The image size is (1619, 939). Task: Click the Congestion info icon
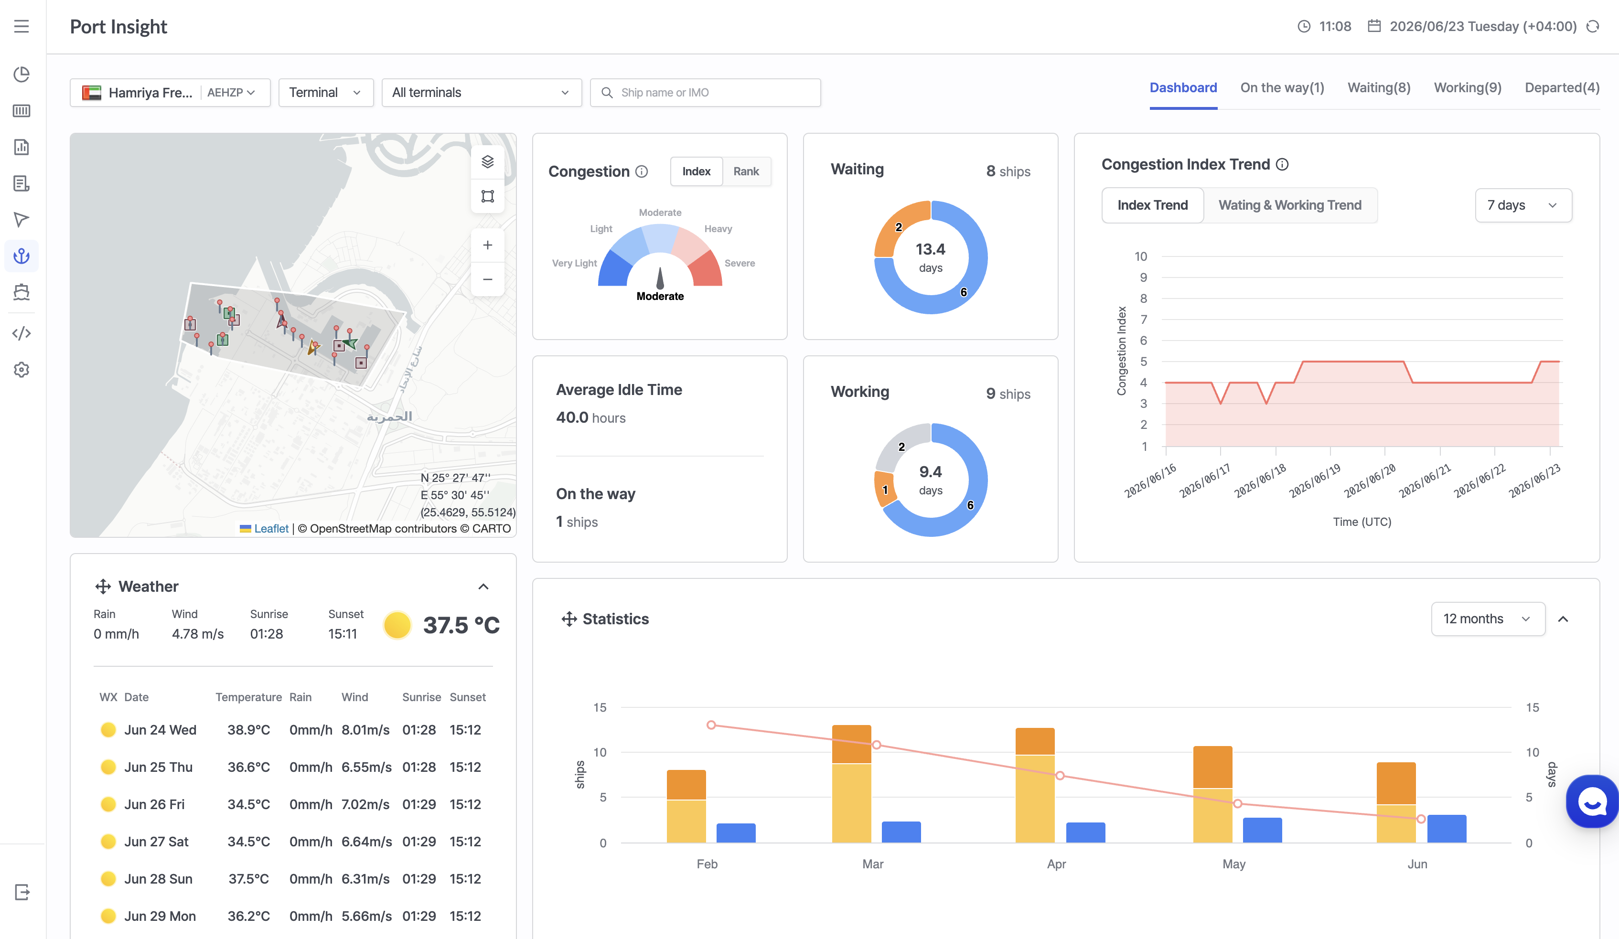[642, 171]
